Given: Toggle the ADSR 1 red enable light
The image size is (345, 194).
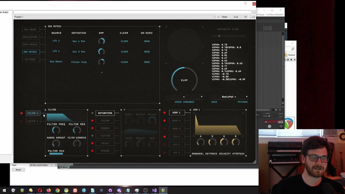Looking at the screenshot, I should tap(164, 113).
